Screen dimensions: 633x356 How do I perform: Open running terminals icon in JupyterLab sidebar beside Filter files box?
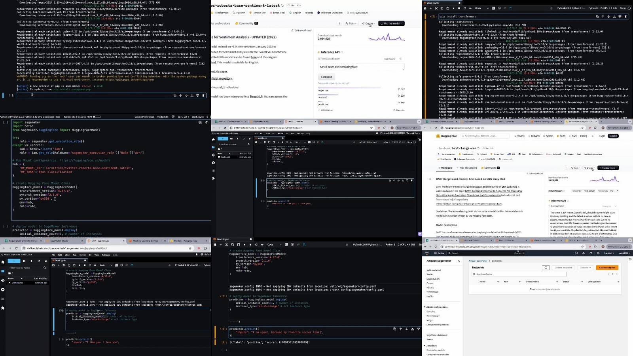(3, 289)
